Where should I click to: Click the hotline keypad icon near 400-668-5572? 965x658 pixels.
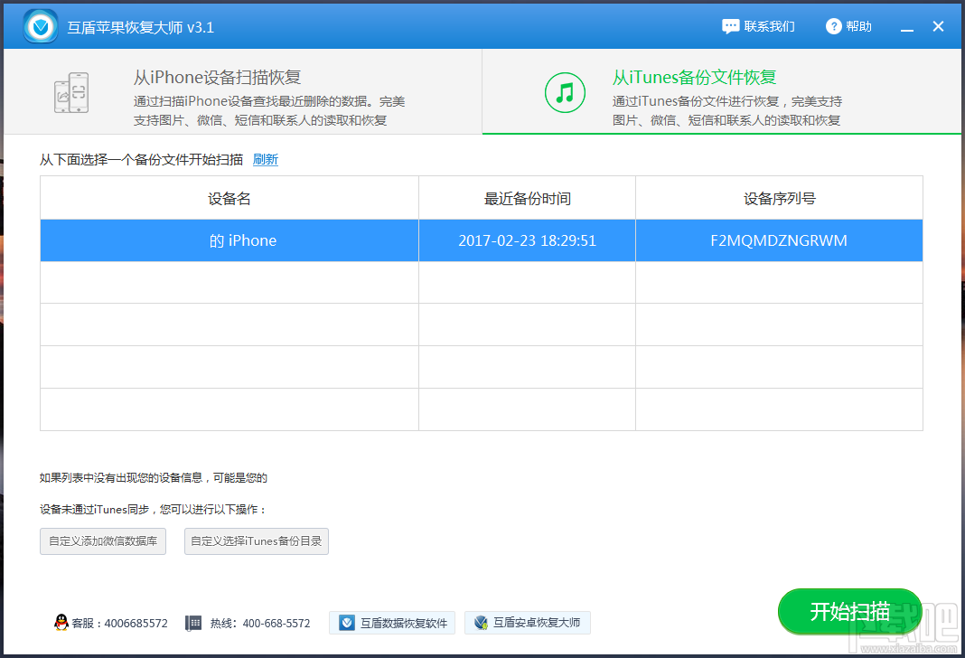coord(192,623)
